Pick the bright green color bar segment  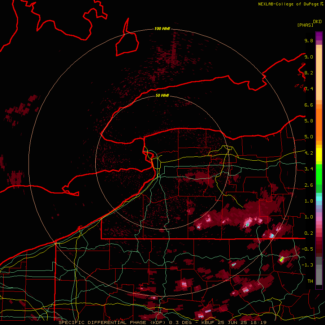tap(319, 174)
